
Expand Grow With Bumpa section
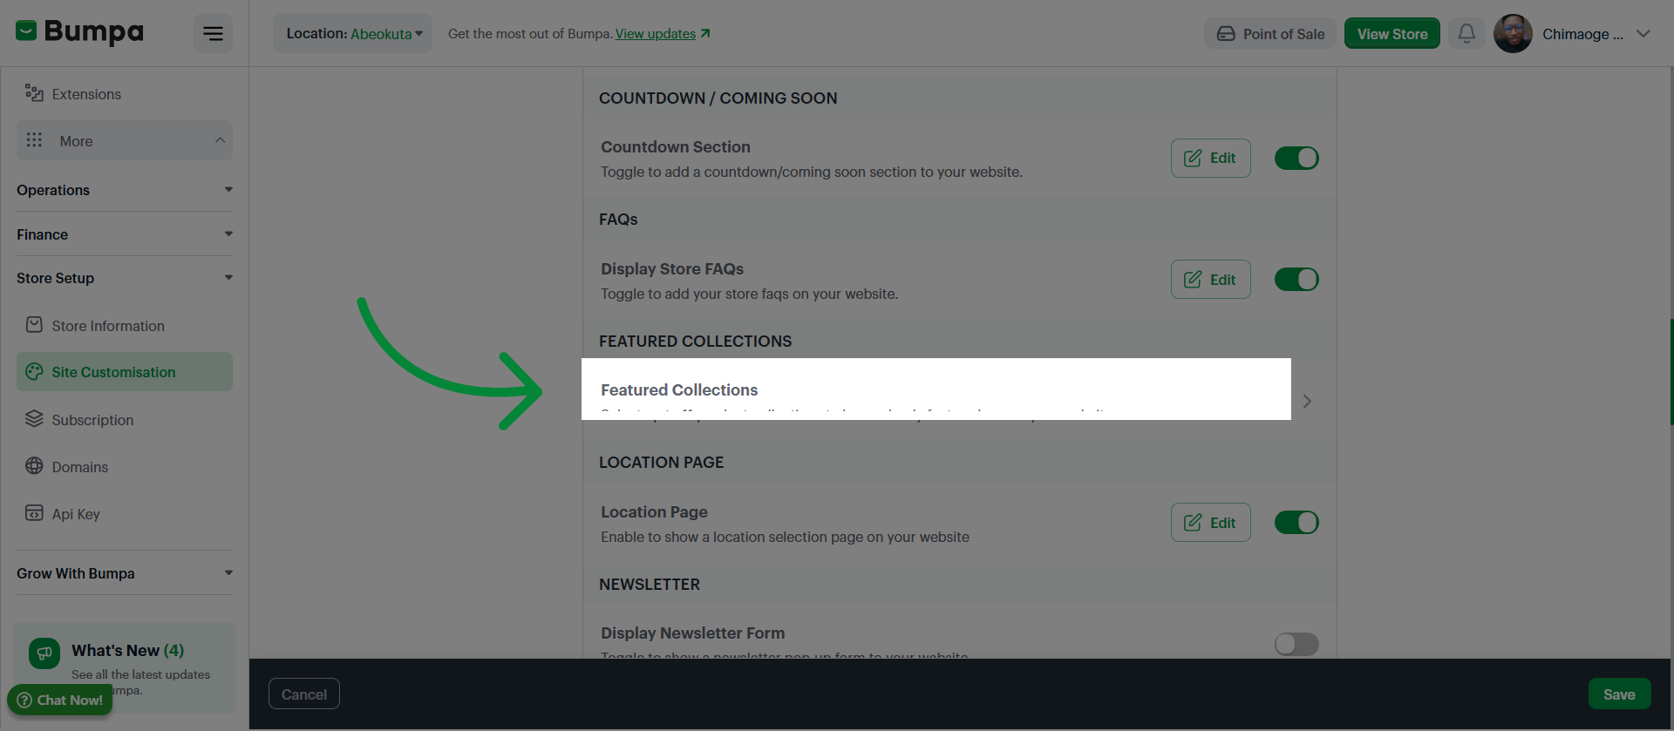tap(125, 573)
